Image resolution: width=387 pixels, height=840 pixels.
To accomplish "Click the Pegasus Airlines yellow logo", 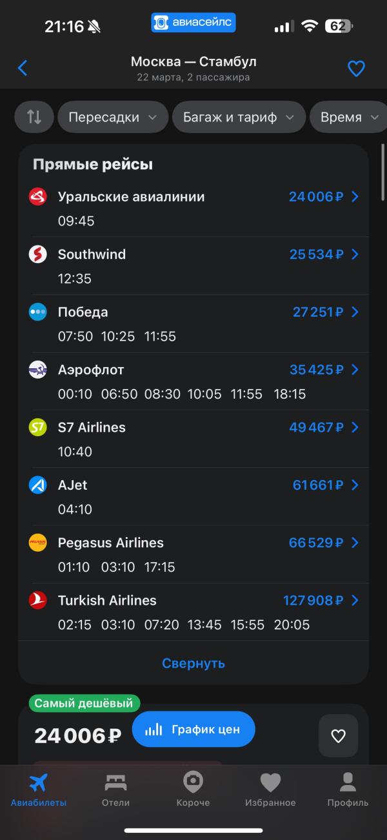I will click(x=38, y=543).
